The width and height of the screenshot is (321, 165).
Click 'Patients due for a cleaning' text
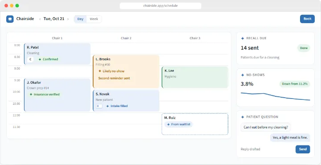(x=260, y=58)
